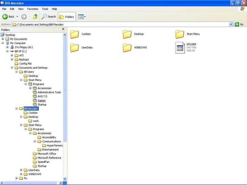Click the Go button beside address bar
The height and width of the screenshot is (185, 247).
(240, 24)
